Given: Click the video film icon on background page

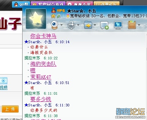Looking at the screenshot, I should 4,81.
